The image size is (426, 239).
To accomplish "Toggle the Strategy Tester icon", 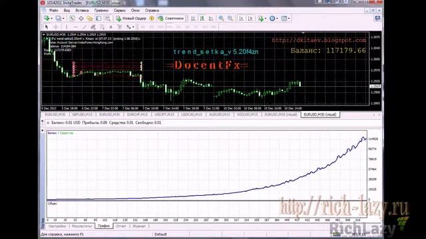I will 108,19.
